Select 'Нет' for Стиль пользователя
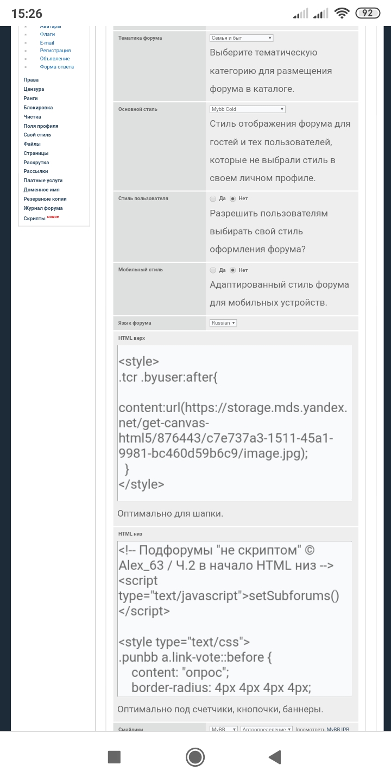The width and height of the screenshot is (391, 783). pyautogui.click(x=233, y=198)
